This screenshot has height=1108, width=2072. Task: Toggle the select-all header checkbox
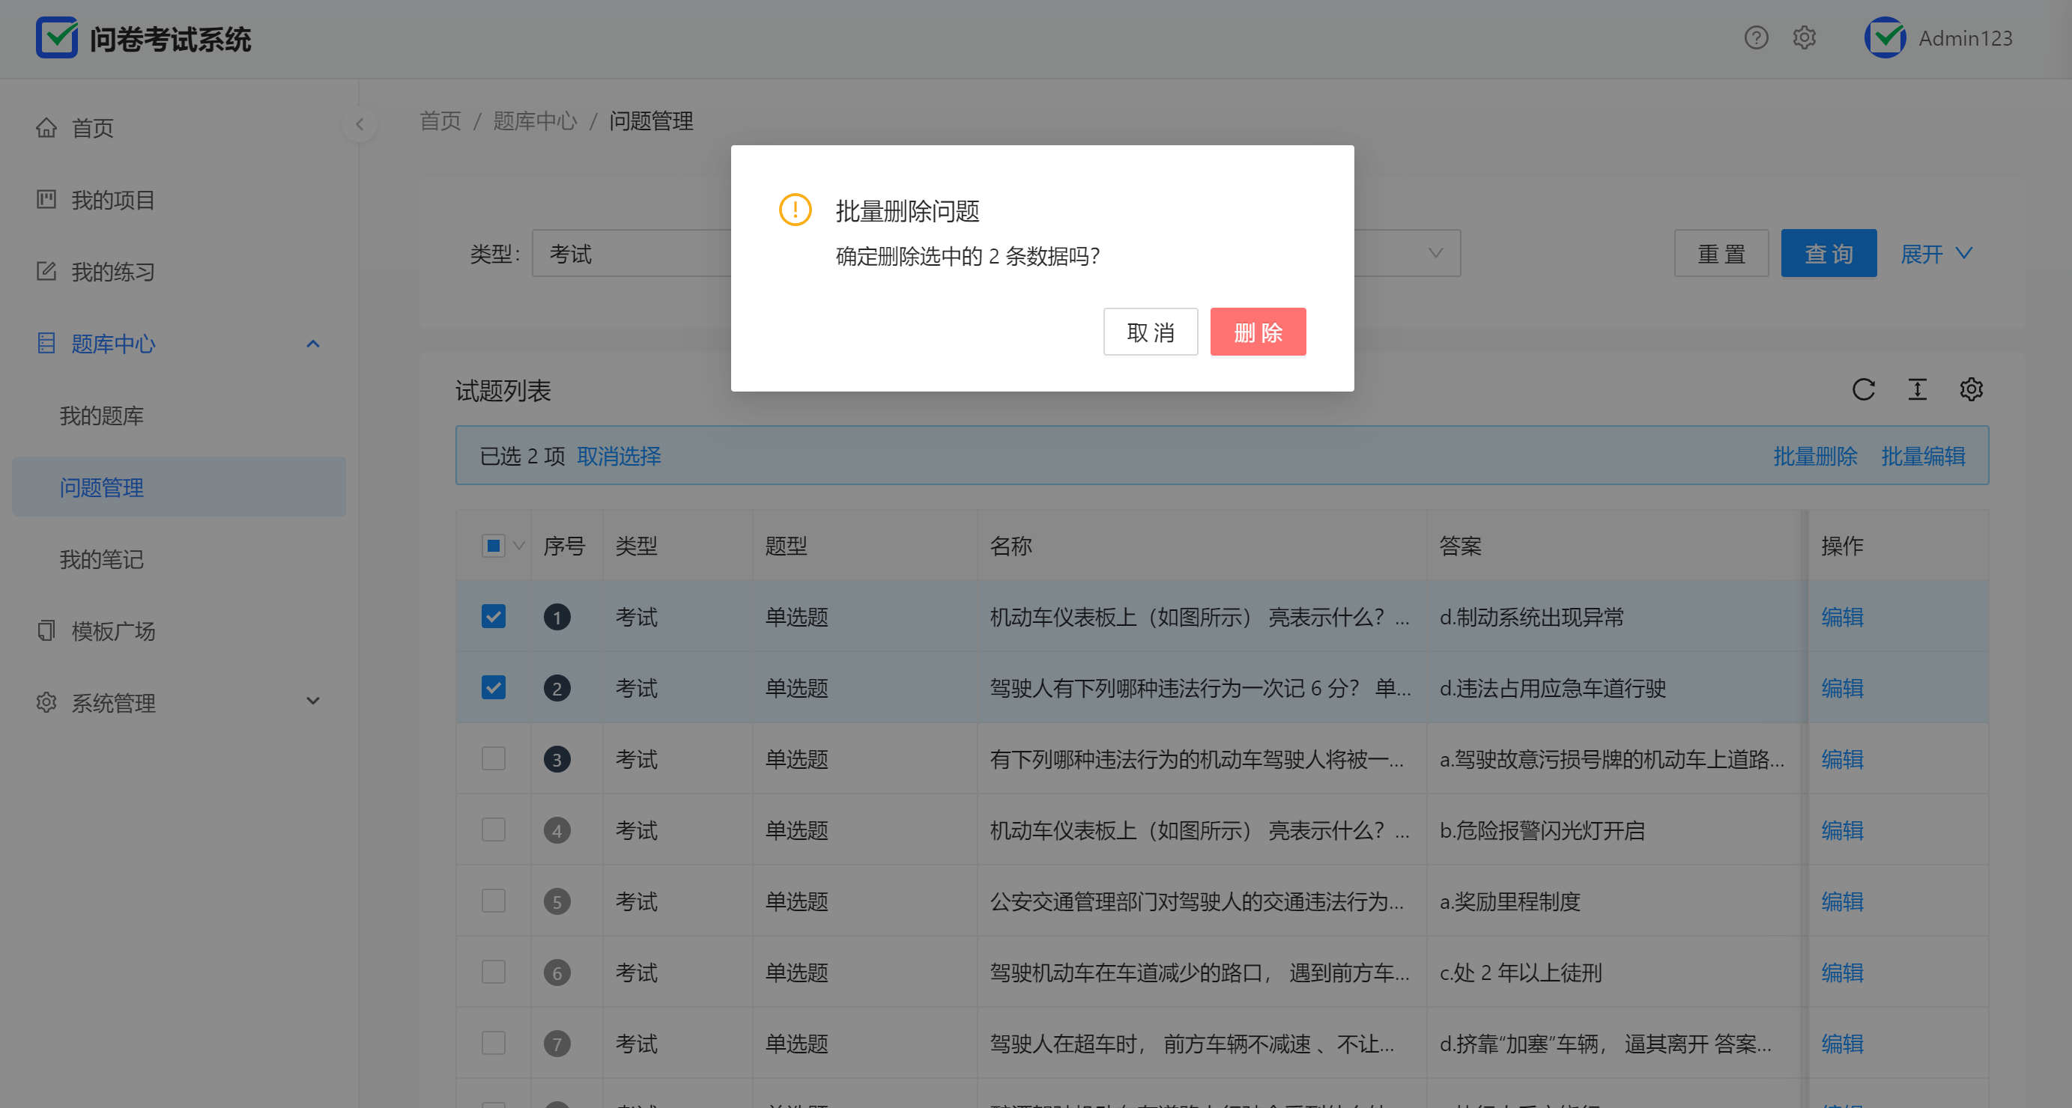pos(493,546)
